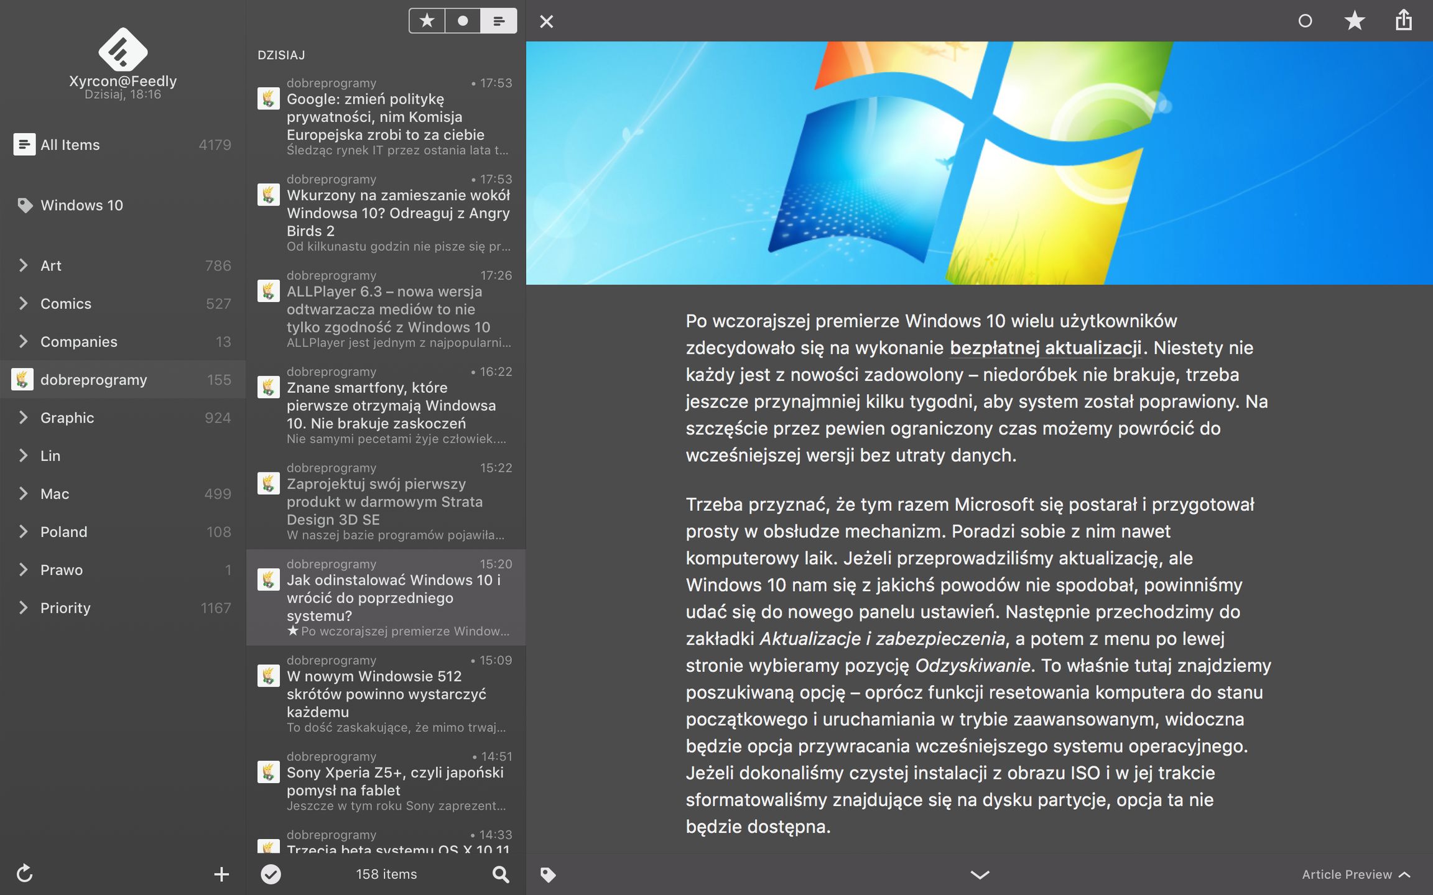Open the bezpłatnej aktualizacji link
Screen dimensions: 1433x895
(x=1045, y=348)
